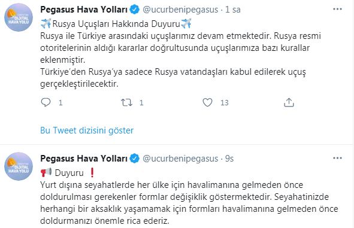Click the Pegasus avatar on the second tweet
This screenshot has height=228, width=354.
[19, 166]
